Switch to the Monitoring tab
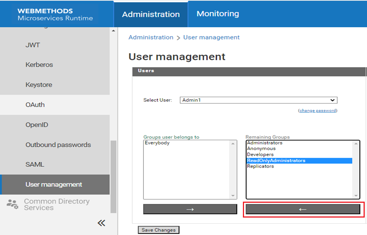Viewport: 367px width, 235px height. click(x=217, y=14)
